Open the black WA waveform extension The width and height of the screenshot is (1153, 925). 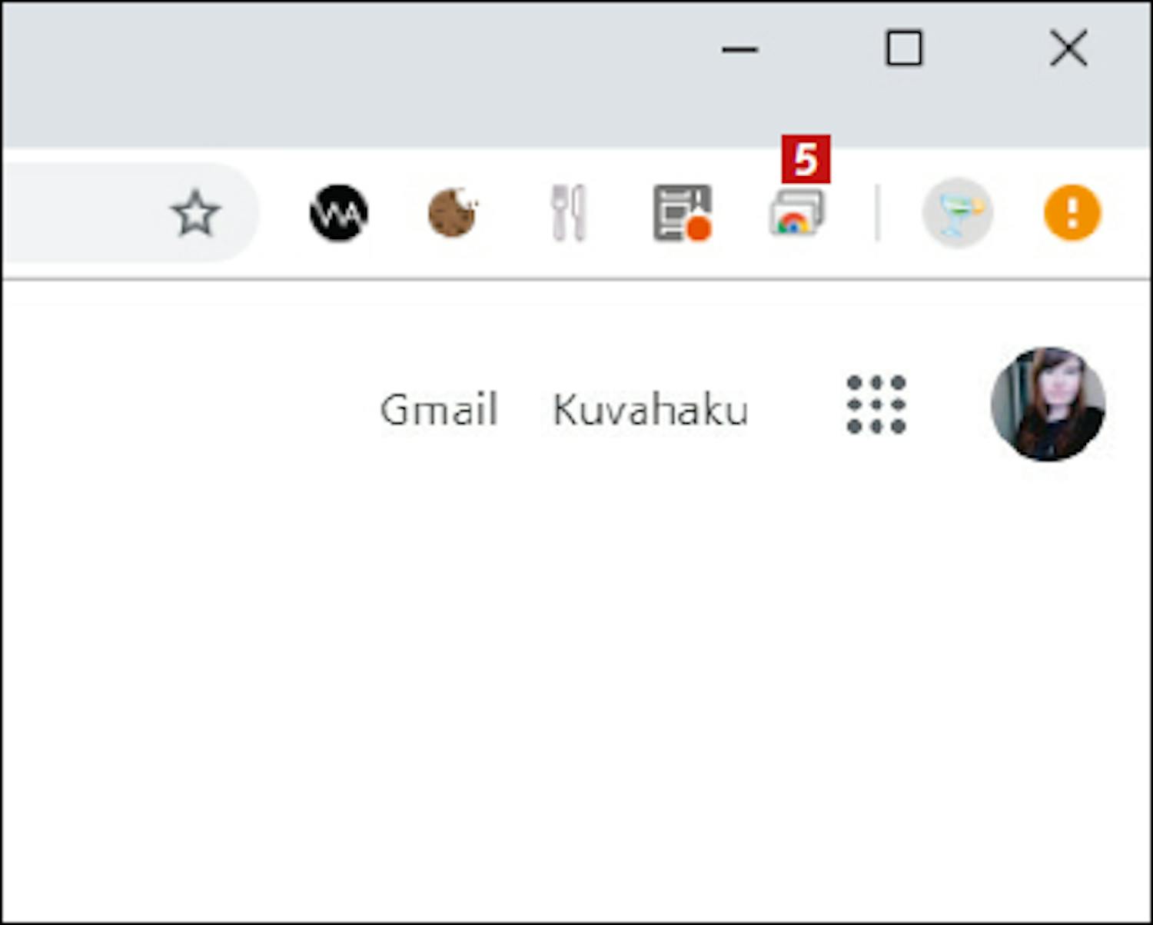click(339, 213)
